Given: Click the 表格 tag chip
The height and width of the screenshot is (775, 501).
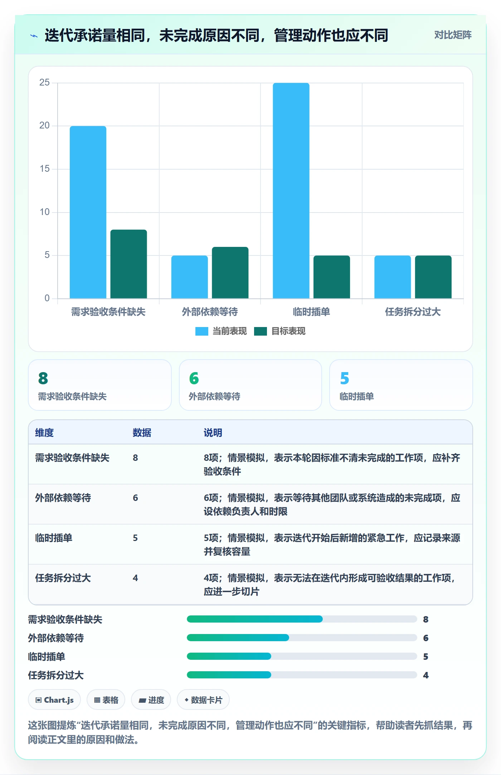Looking at the screenshot, I should coord(106,700).
